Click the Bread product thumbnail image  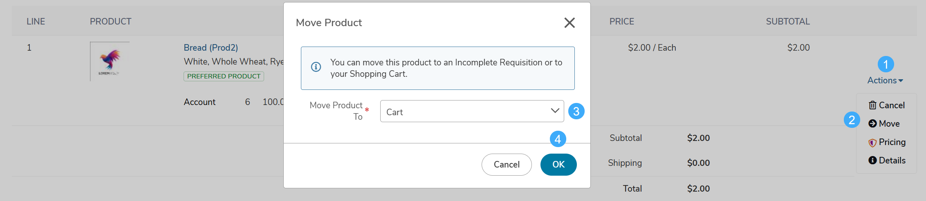point(110,61)
